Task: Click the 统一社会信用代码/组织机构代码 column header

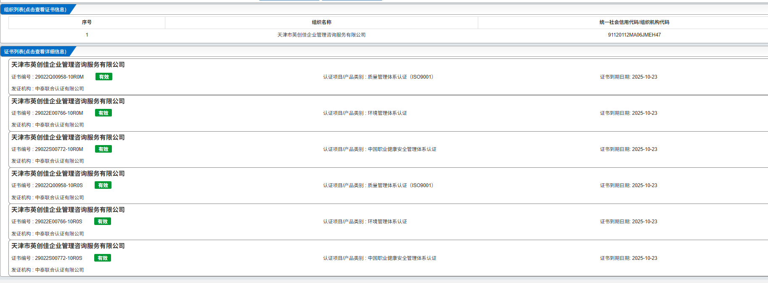Action: point(634,22)
